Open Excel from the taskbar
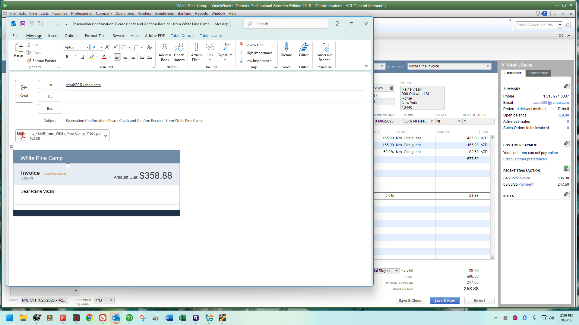 [x=182, y=318]
